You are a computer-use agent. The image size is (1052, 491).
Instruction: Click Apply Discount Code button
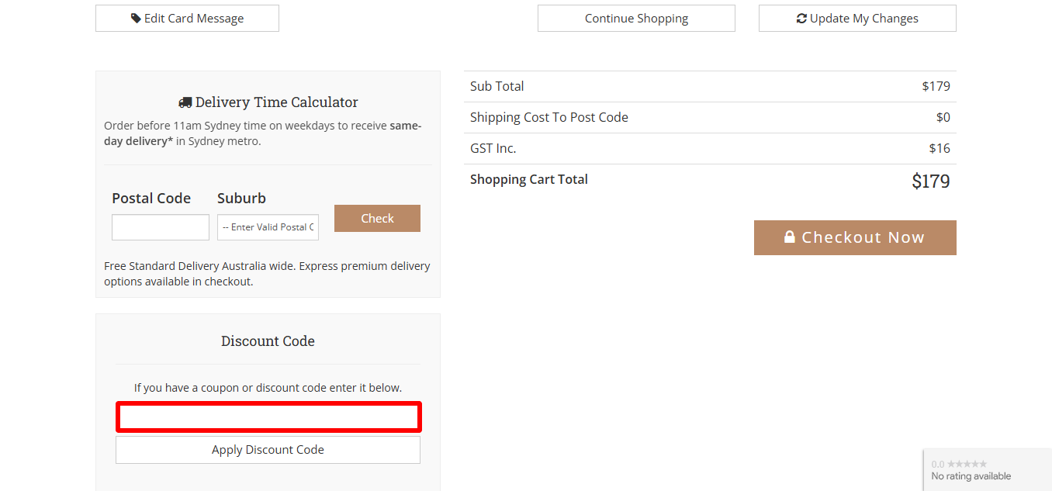coord(268,450)
